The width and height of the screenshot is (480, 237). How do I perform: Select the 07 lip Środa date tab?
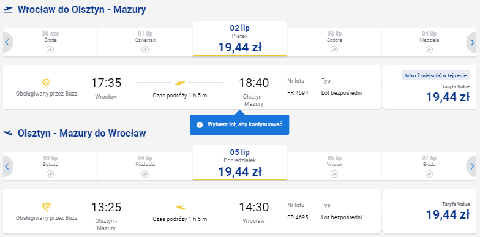(x=429, y=167)
